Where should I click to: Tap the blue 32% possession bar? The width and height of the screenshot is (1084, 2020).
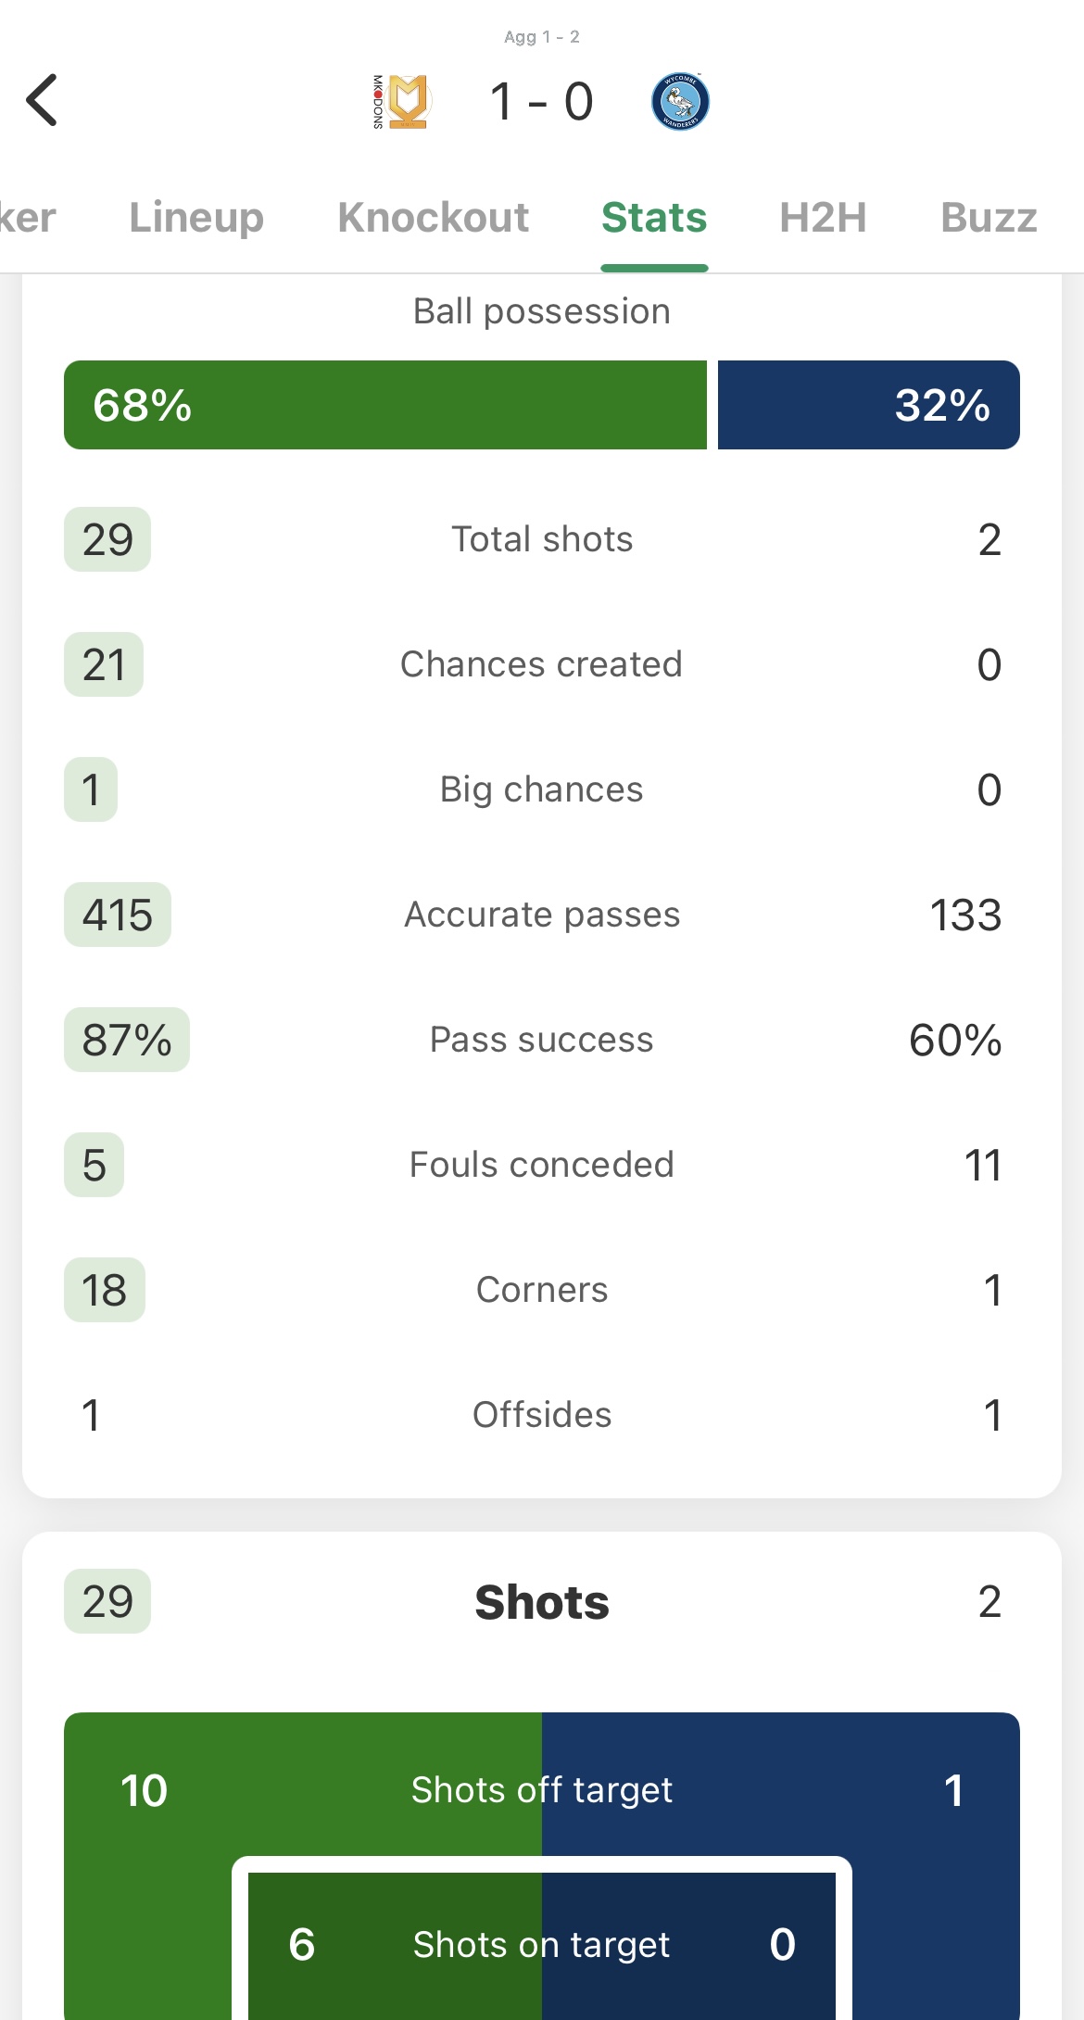click(868, 405)
